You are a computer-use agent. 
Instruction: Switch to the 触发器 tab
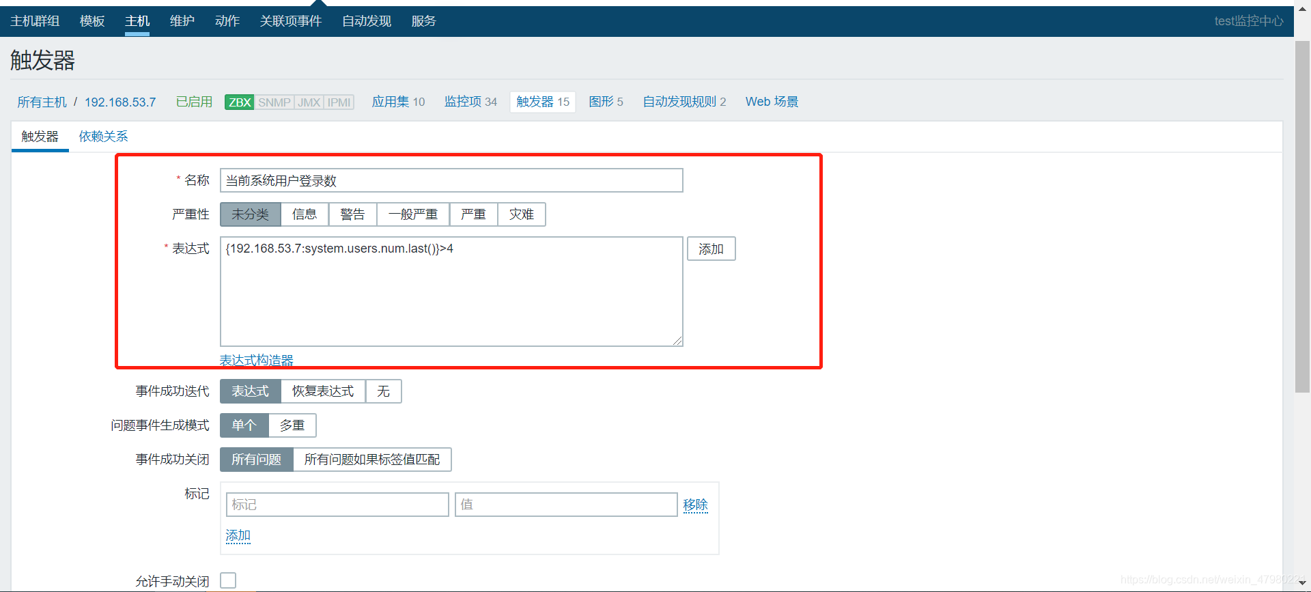(40, 137)
